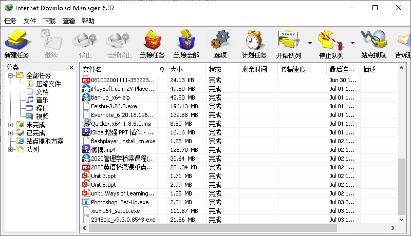The width and height of the screenshot is (411, 236).
Task: Click the icon of Photoshop_Set-Up.exe
Action: tap(86, 202)
